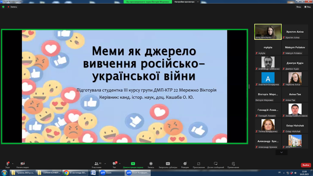
Task: Open the Чат chat panel
Action: point(114,163)
